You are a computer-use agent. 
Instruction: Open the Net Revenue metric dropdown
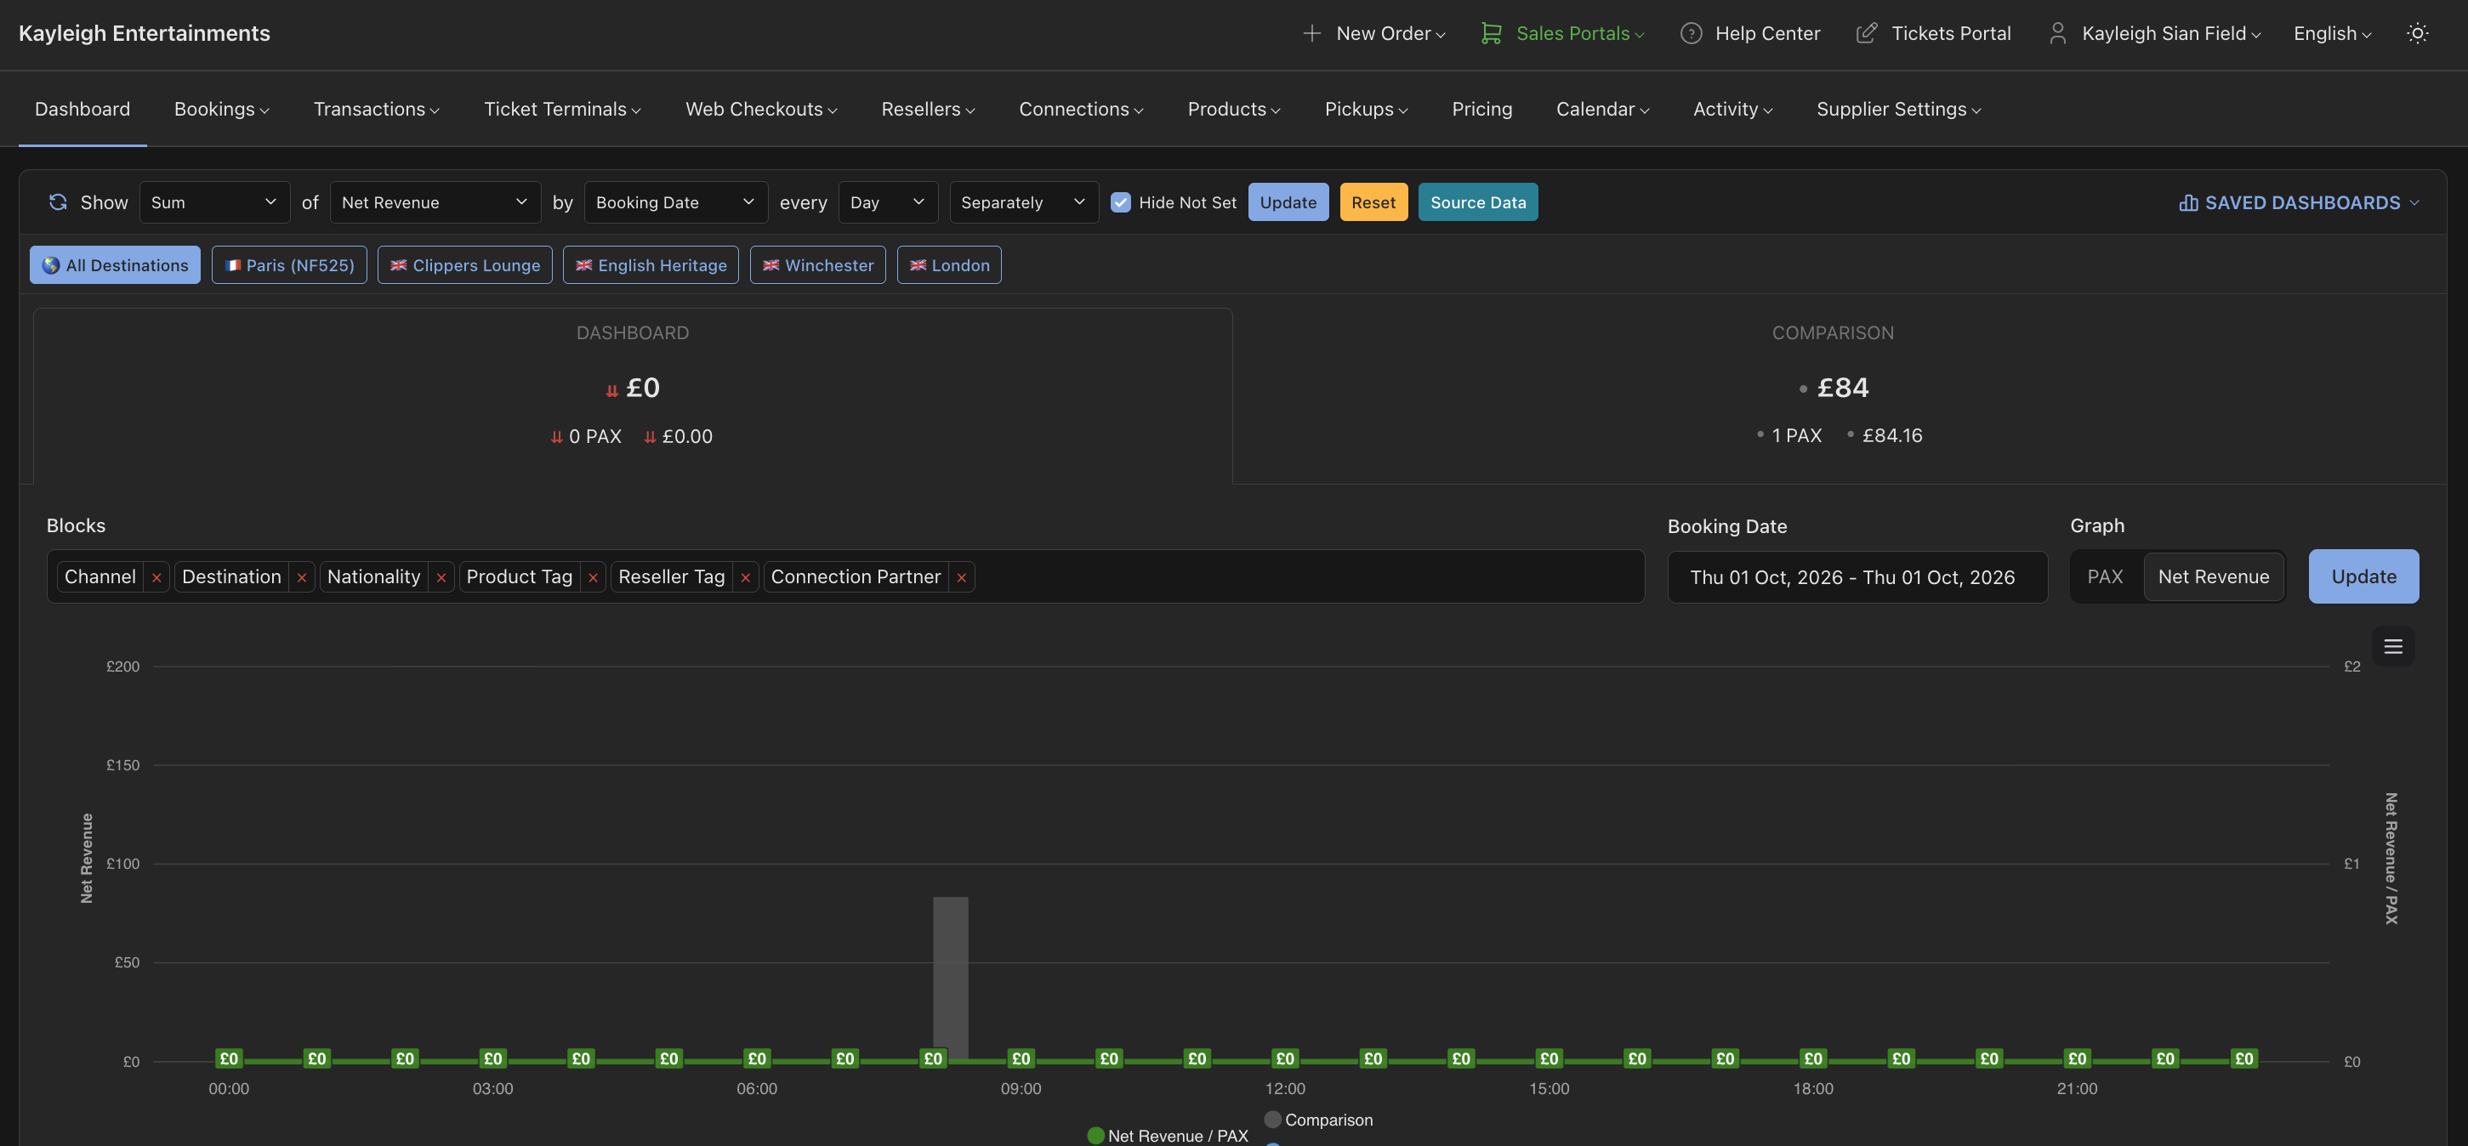[435, 202]
